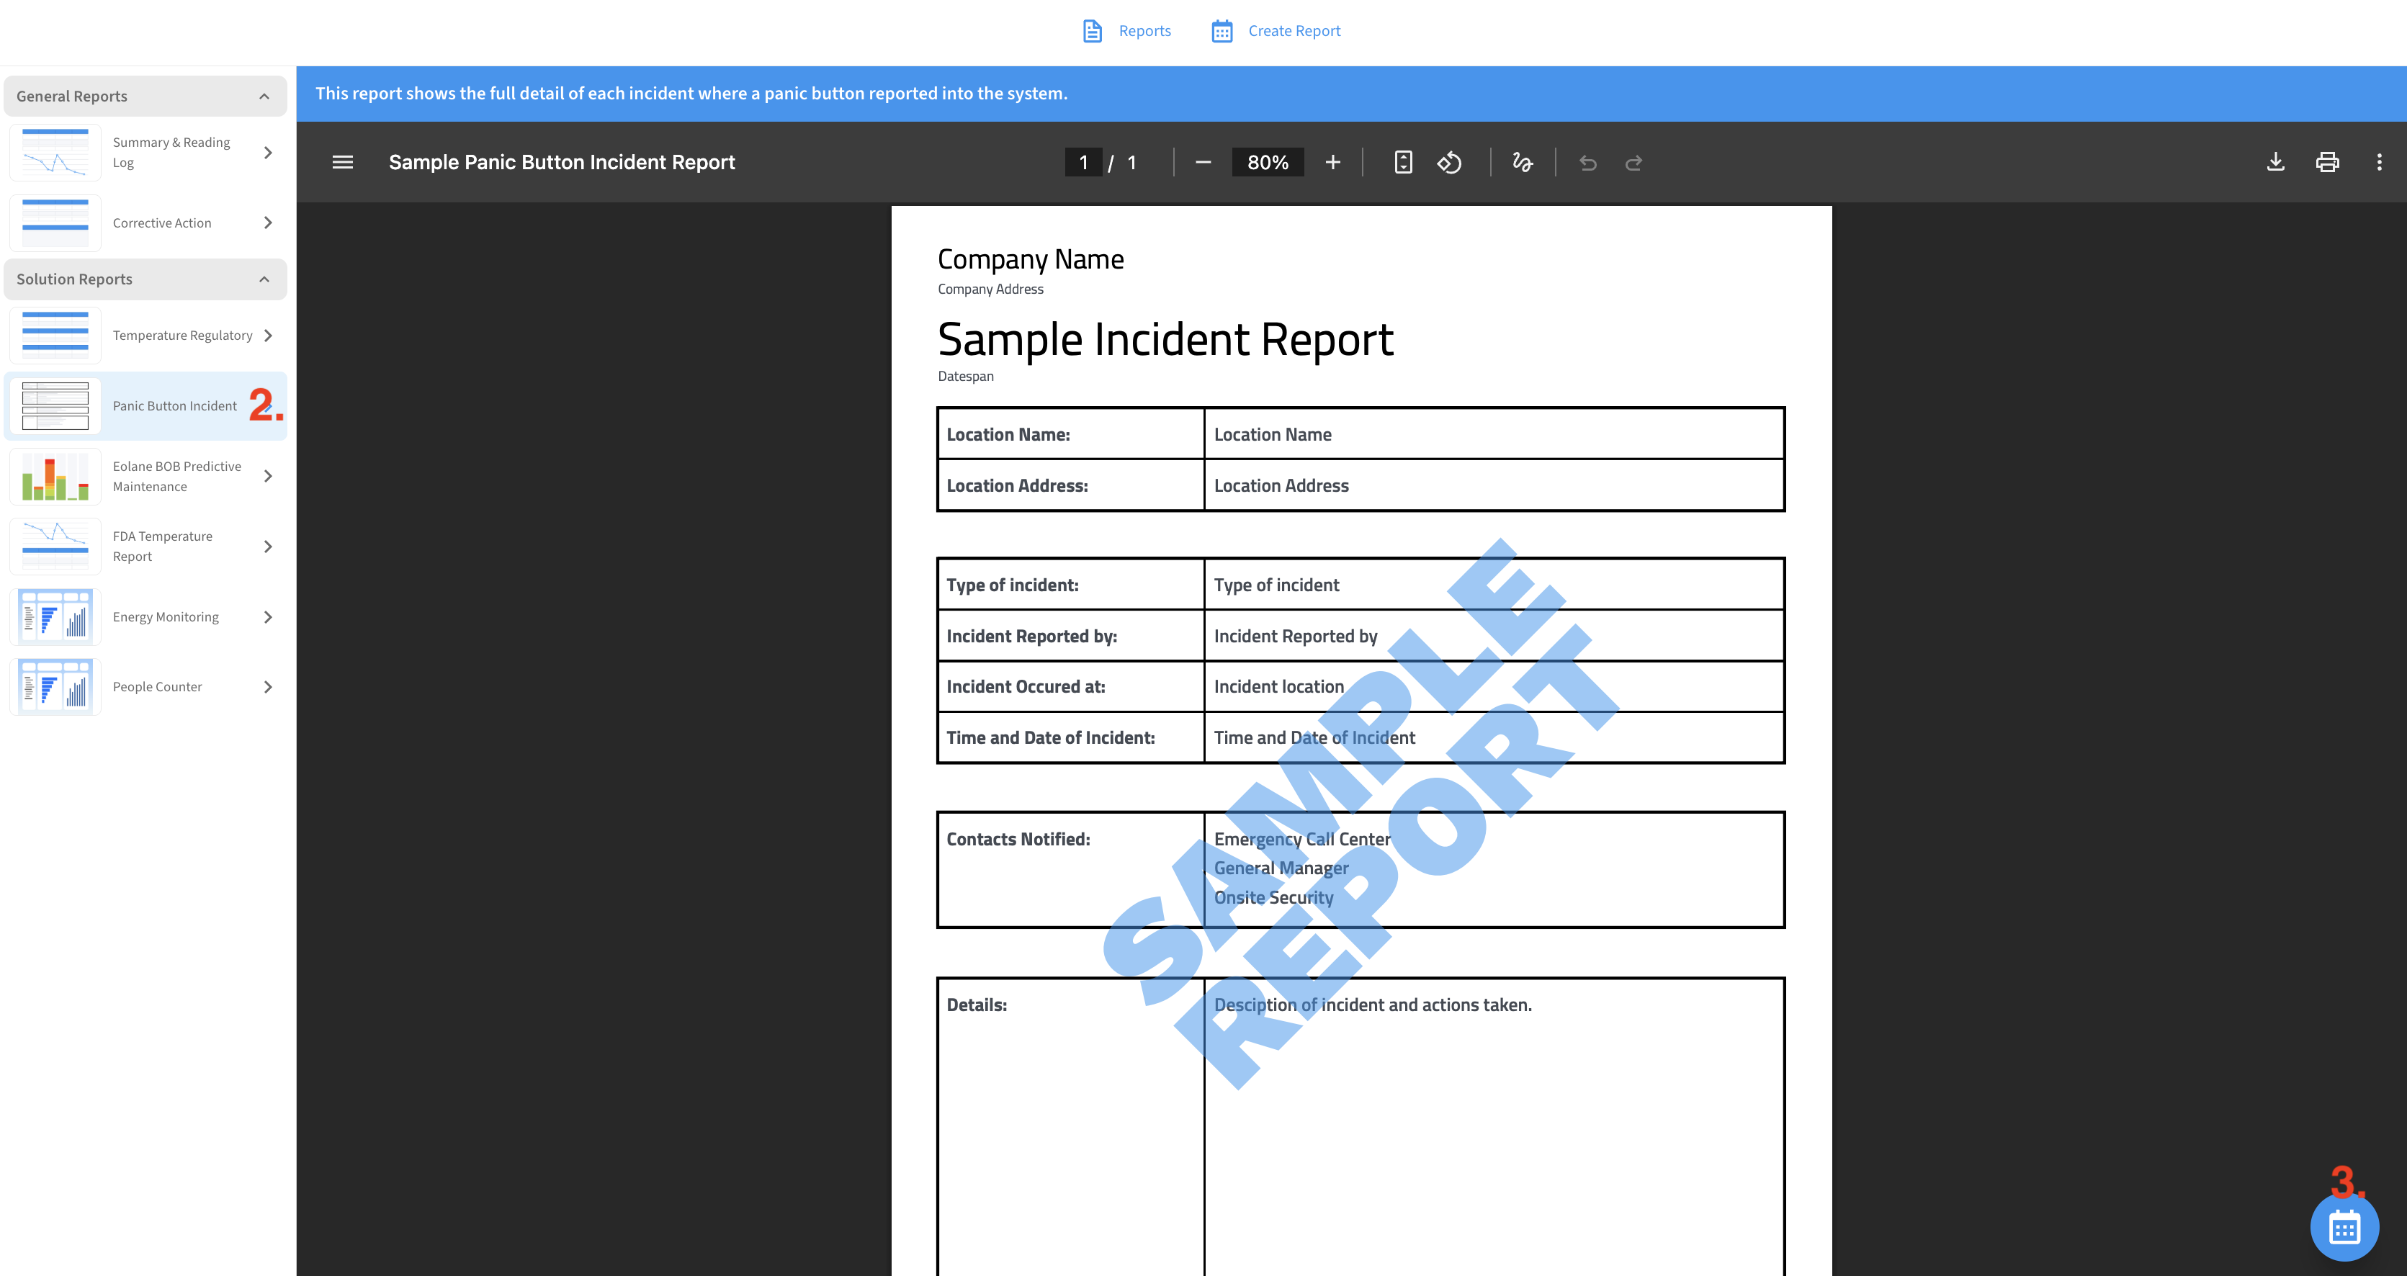Viewport: 2407px width, 1276px height.
Task: Select the Corrective Action report
Action: [161, 223]
